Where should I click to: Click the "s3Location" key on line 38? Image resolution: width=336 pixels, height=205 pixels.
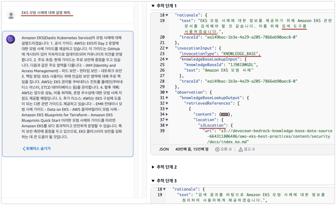click(212, 125)
